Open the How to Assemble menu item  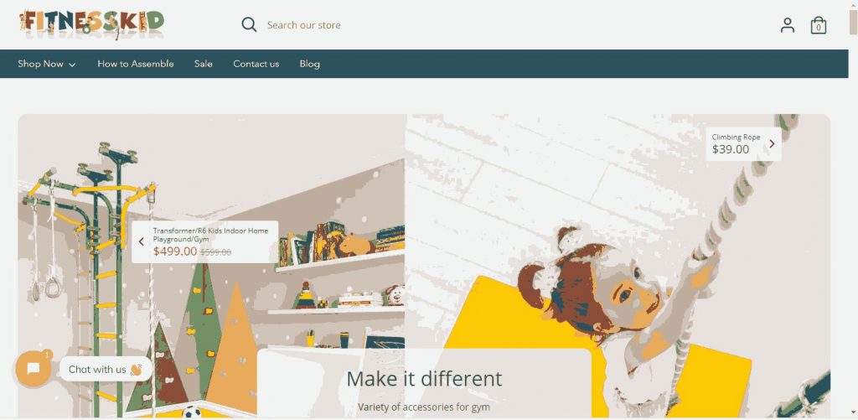click(x=136, y=64)
